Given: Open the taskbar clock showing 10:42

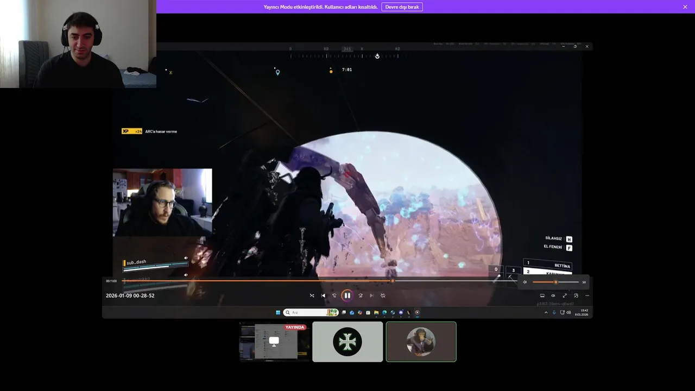Looking at the screenshot, I should 582,312.
